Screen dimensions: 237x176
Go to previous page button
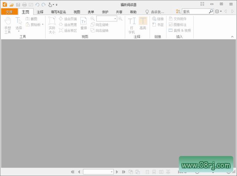pos(79,172)
